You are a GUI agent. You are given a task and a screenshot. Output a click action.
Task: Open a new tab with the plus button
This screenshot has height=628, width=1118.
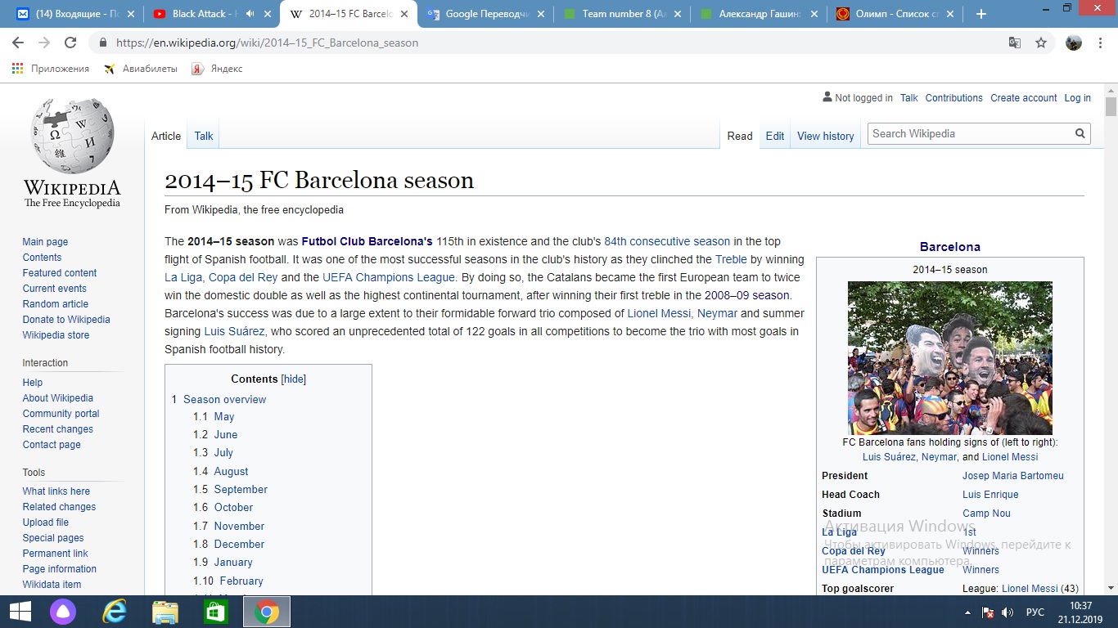coord(981,14)
